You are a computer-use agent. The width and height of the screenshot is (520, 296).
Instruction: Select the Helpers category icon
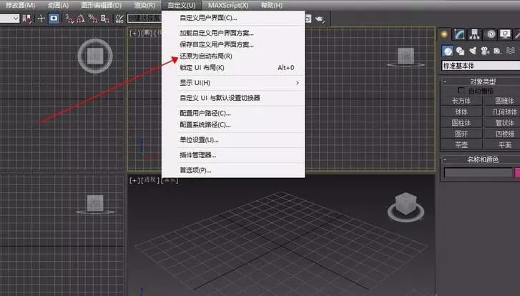pyautogui.click(x=497, y=51)
